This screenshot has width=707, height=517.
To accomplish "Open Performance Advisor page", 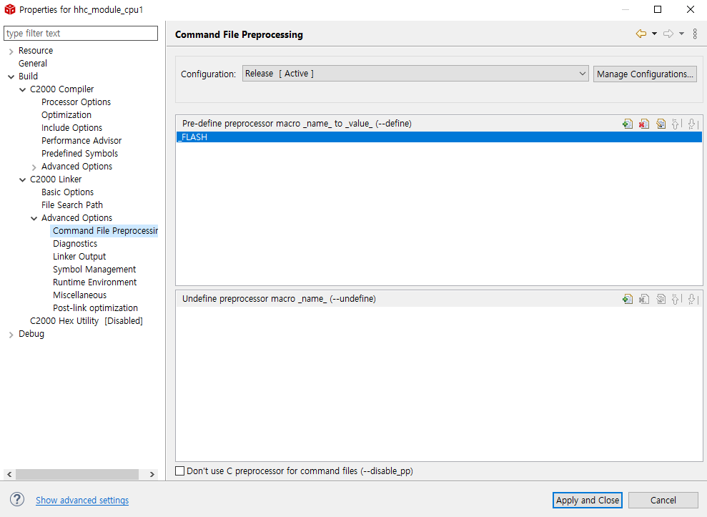I will coord(81,141).
